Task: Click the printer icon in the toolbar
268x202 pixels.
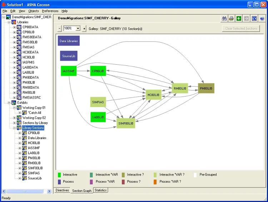Action: 232,19
